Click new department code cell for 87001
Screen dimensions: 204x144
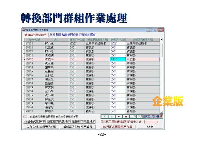(x=118, y=43)
